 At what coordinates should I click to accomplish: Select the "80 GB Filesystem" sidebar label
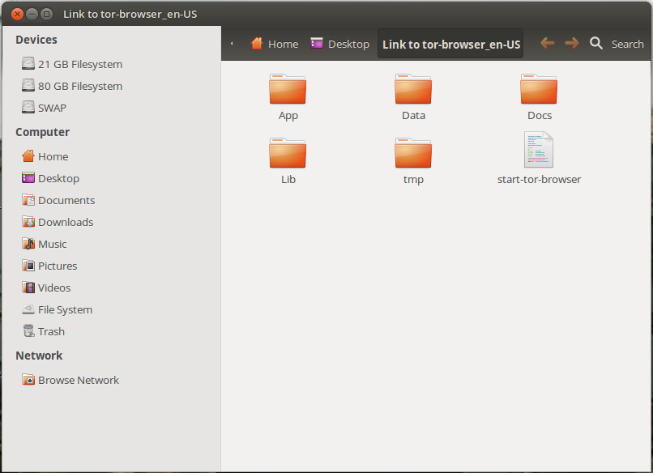(80, 86)
